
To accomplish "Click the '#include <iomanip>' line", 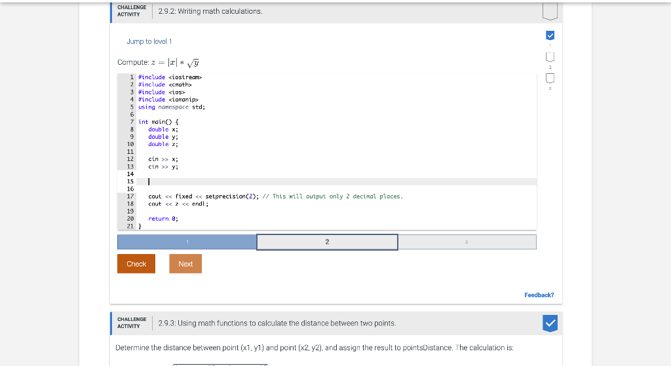I will 168,100.
